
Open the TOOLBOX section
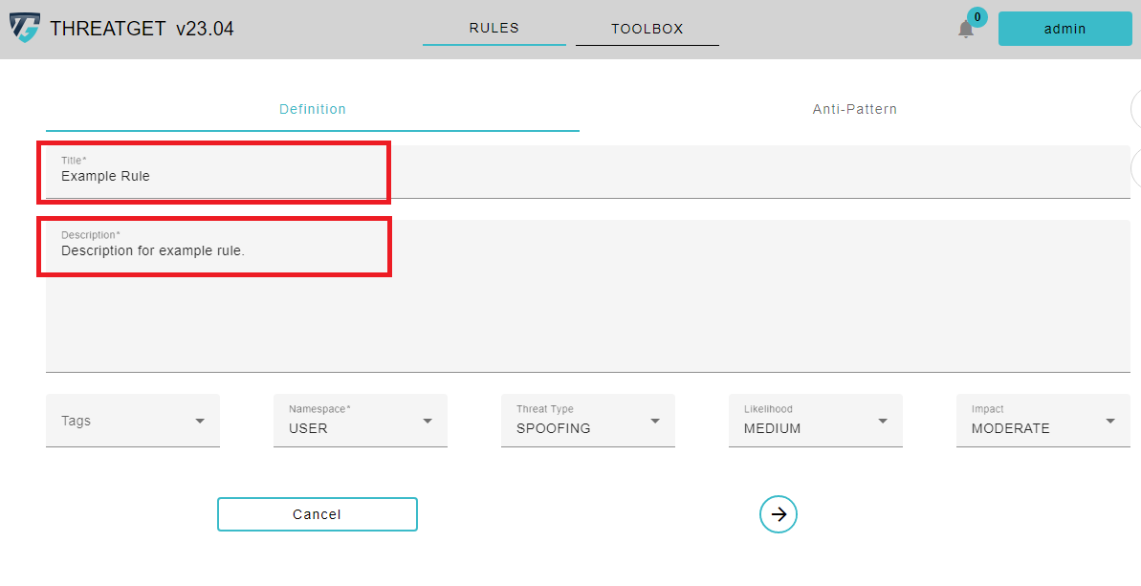[647, 29]
